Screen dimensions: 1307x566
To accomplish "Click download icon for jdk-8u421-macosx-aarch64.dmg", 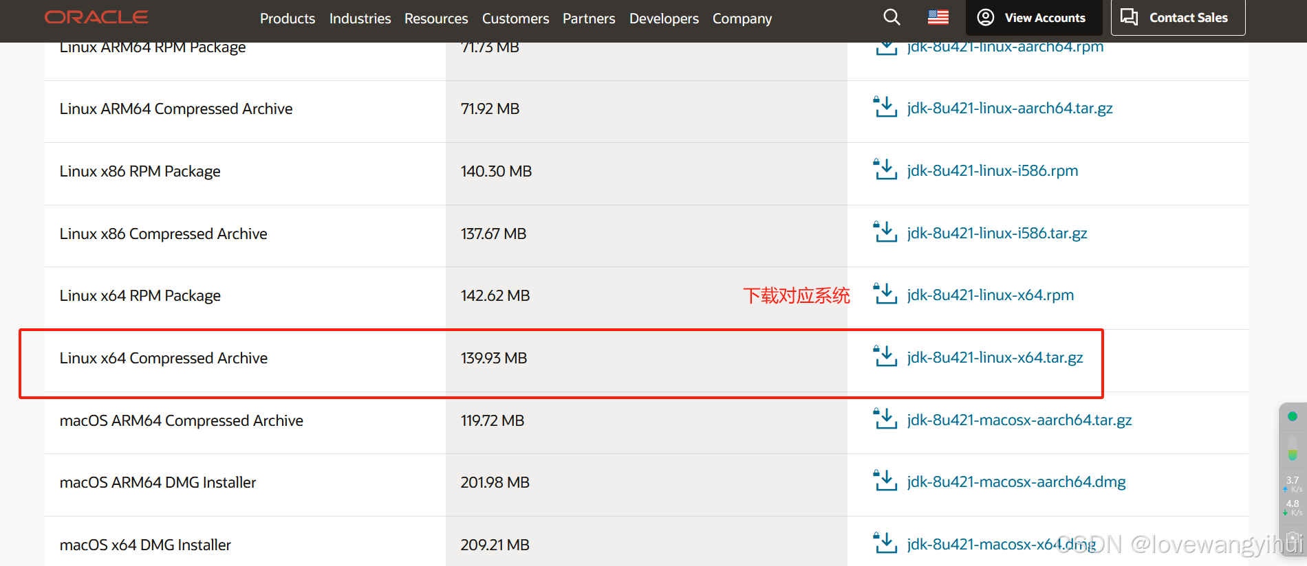I will tap(885, 481).
